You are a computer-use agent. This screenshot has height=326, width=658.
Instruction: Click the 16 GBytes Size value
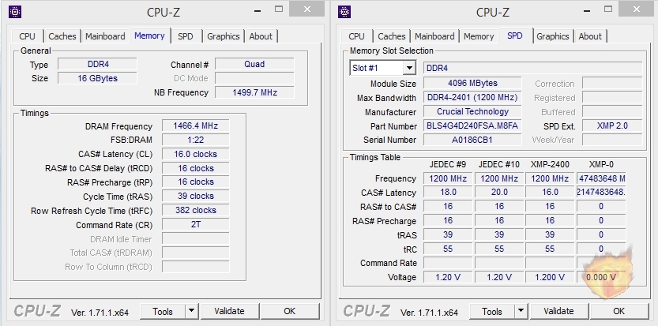pyautogui.click(x=97, y=78)
